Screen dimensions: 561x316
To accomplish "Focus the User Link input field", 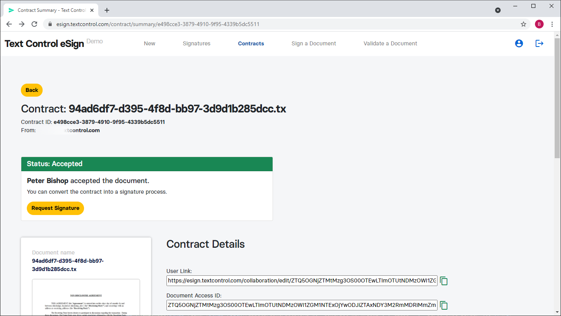I will [302, 280].
